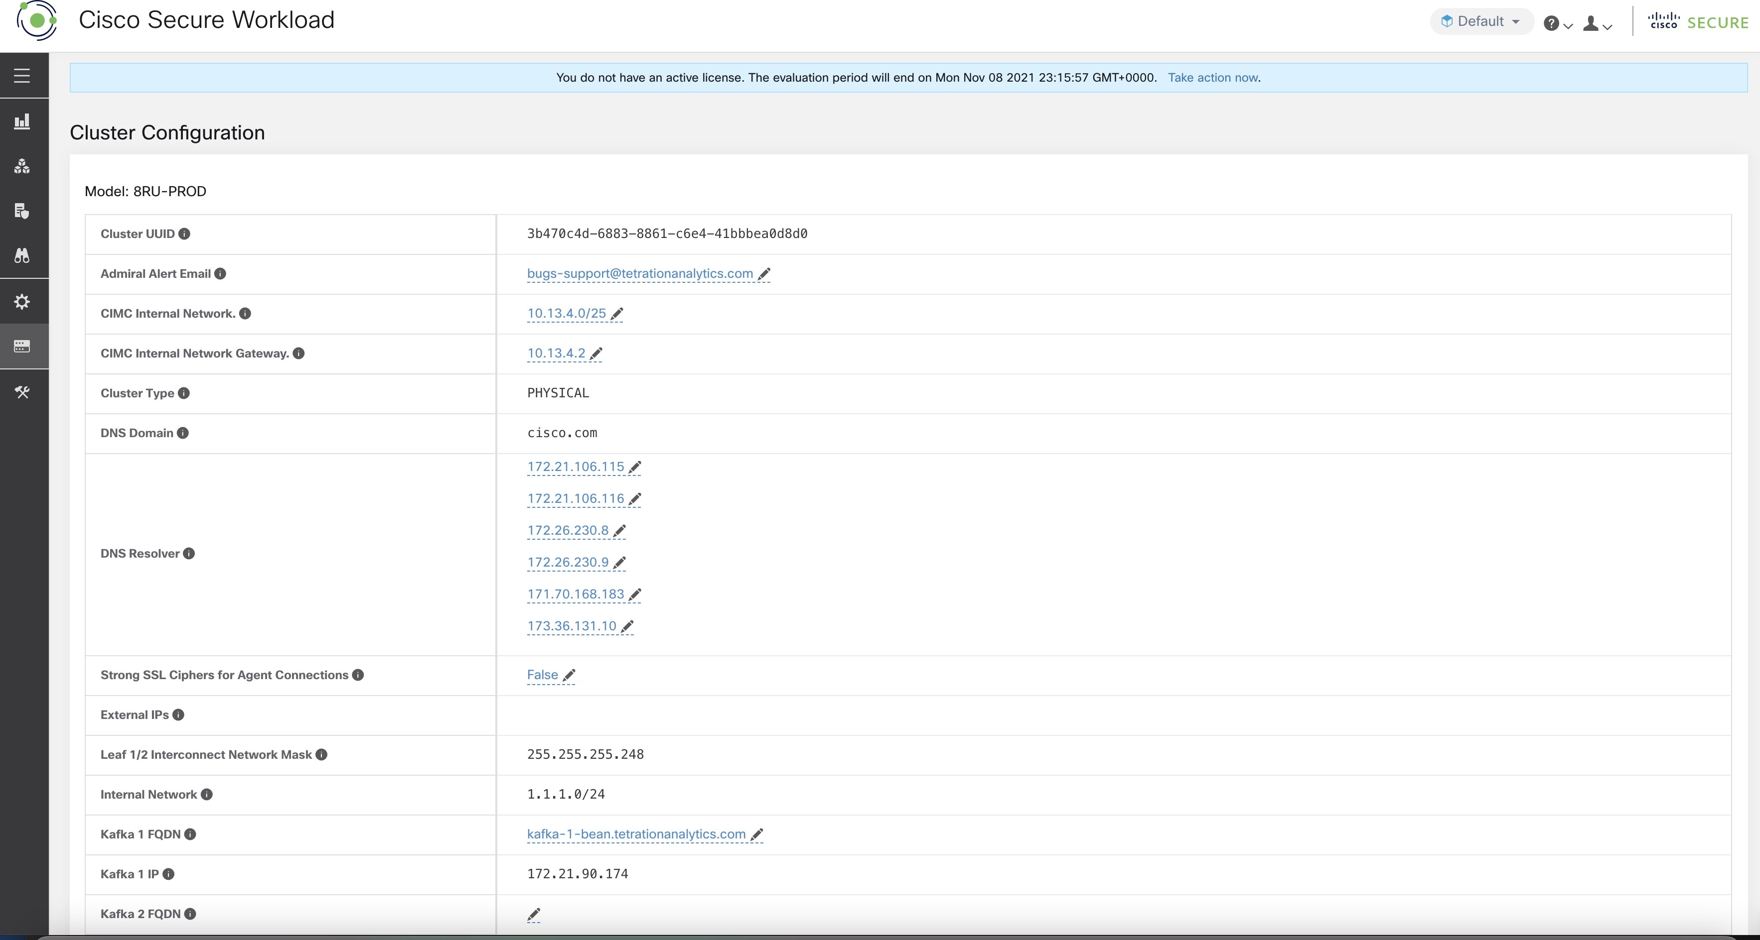Click info icon next to Kafka 1 IP
The image size is (1760, 940).
tap(169, 874)
